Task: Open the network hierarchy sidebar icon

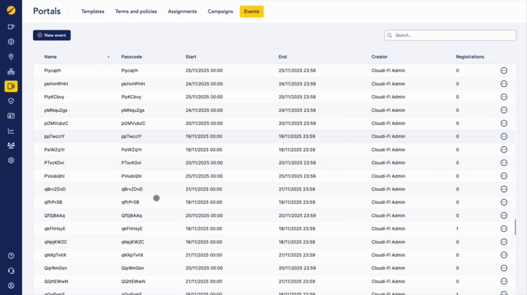Action: click(11, 71)
